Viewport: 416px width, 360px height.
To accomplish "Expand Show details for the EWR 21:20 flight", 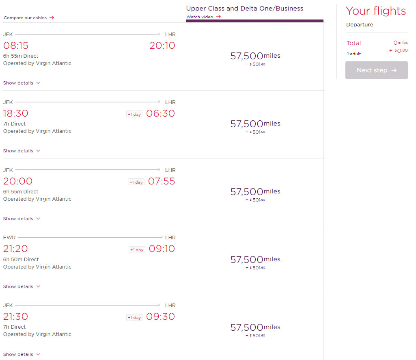I will (22, 286).
